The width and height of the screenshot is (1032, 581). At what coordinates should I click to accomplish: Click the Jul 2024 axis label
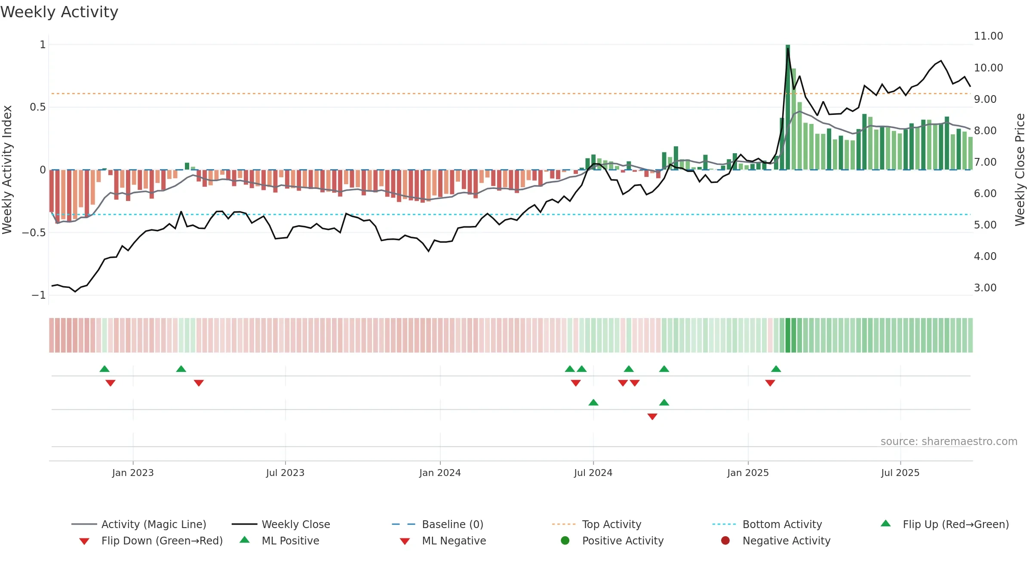coord(593,473)
